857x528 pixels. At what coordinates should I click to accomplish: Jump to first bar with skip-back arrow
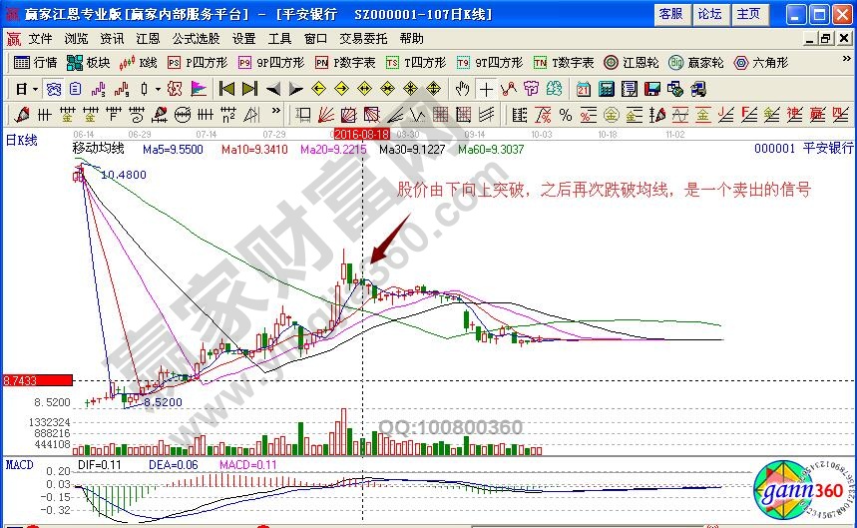pyautogui.click(x=226, y=88)
